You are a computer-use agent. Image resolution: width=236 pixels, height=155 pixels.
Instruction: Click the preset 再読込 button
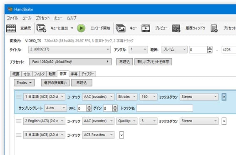(124, 62)
